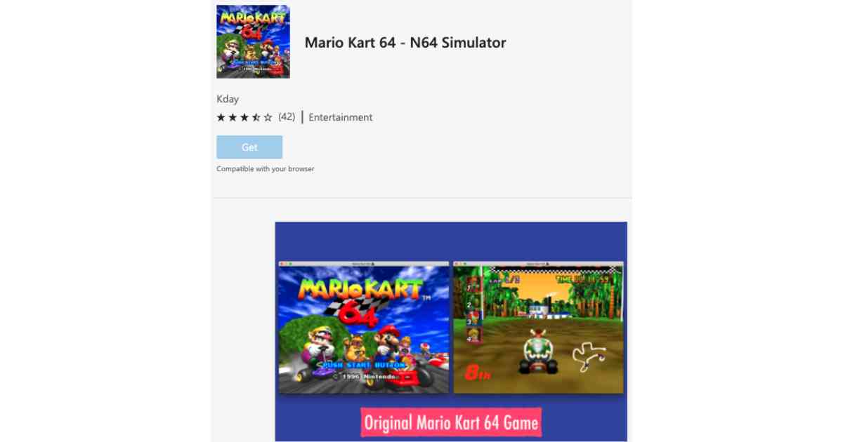This screenshot has height=442, width=843.
Task: Click the Push Start Button text in screenshot
Action: 364,366
